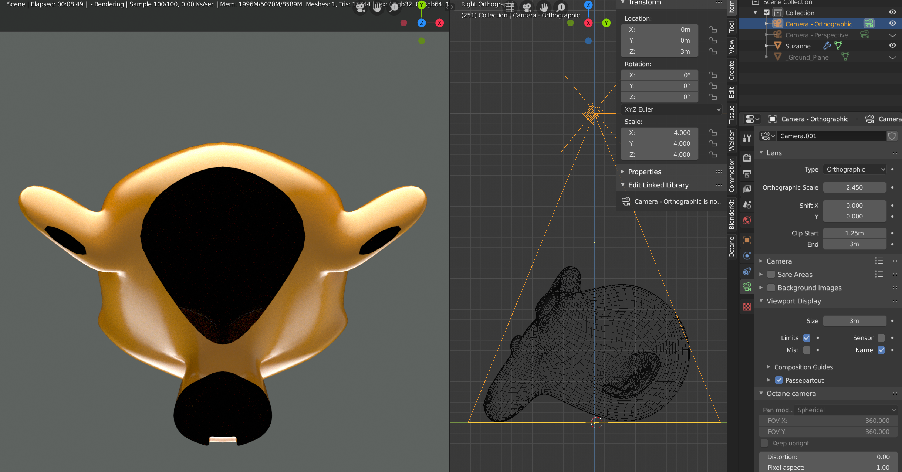Screen dimensions: 902x472
Task: Click the Camera - Orthographic linked library button
Action: [x=671, y=201]
